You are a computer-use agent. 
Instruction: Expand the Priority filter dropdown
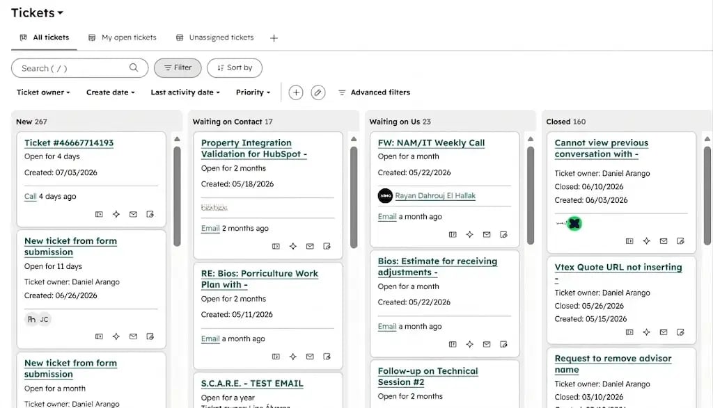pyautogui.click(x=253, y=92)
